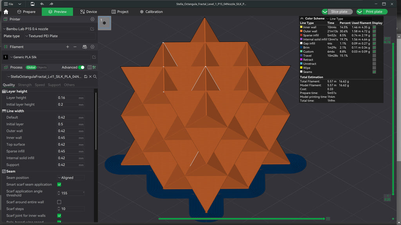Open the Strength settings tab
Image resolution: width=401 pixels, height=225 pixels.
(25, 85)
